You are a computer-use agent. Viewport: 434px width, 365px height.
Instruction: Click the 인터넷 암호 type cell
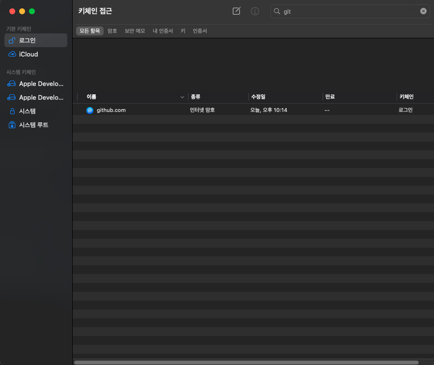(x=202, y=110)
